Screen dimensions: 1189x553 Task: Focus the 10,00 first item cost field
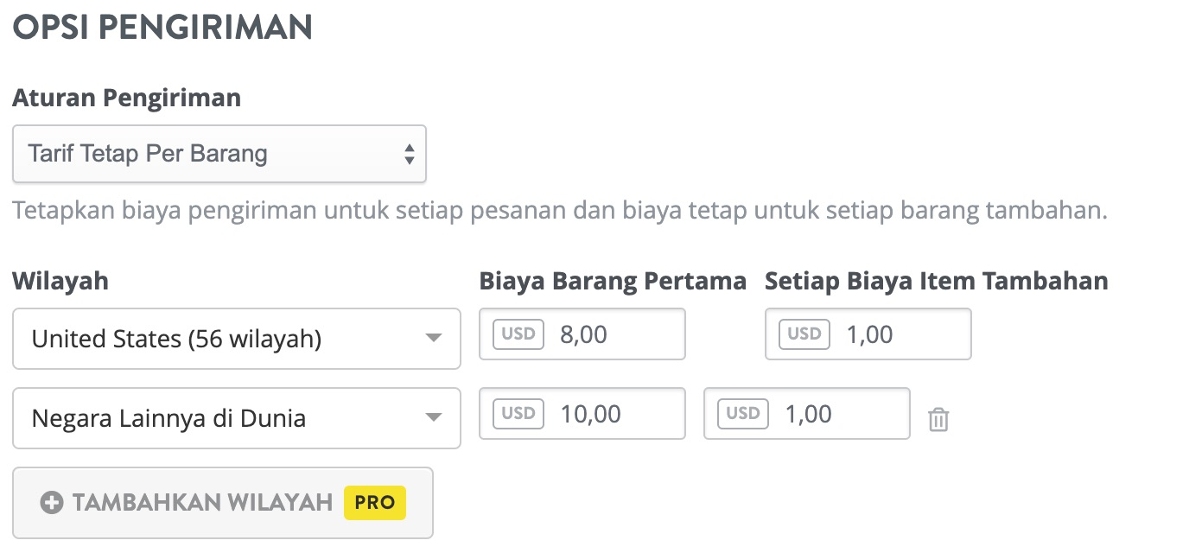(582, 413)
